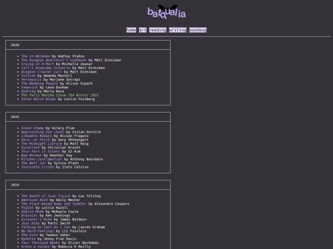The width and height of the screenshot is (333, 249).
Task: Open Eurotrash book link
Action: click(x=30, y=148)
